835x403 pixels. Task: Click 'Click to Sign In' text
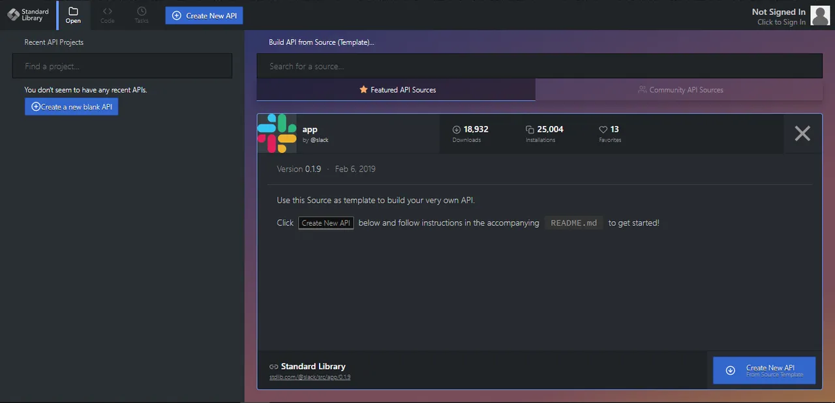click(781, 22)
